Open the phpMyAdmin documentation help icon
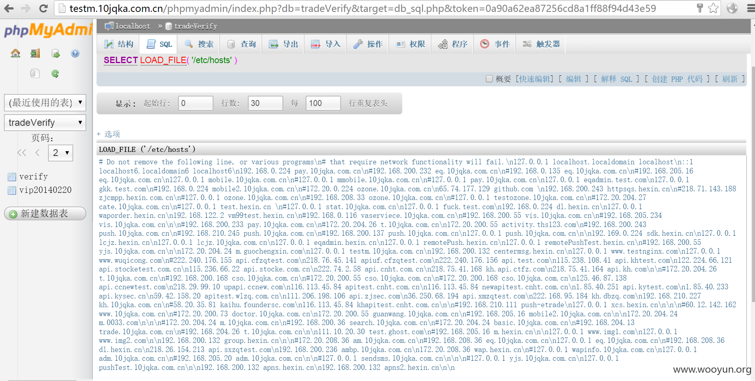 click(75, 54)
